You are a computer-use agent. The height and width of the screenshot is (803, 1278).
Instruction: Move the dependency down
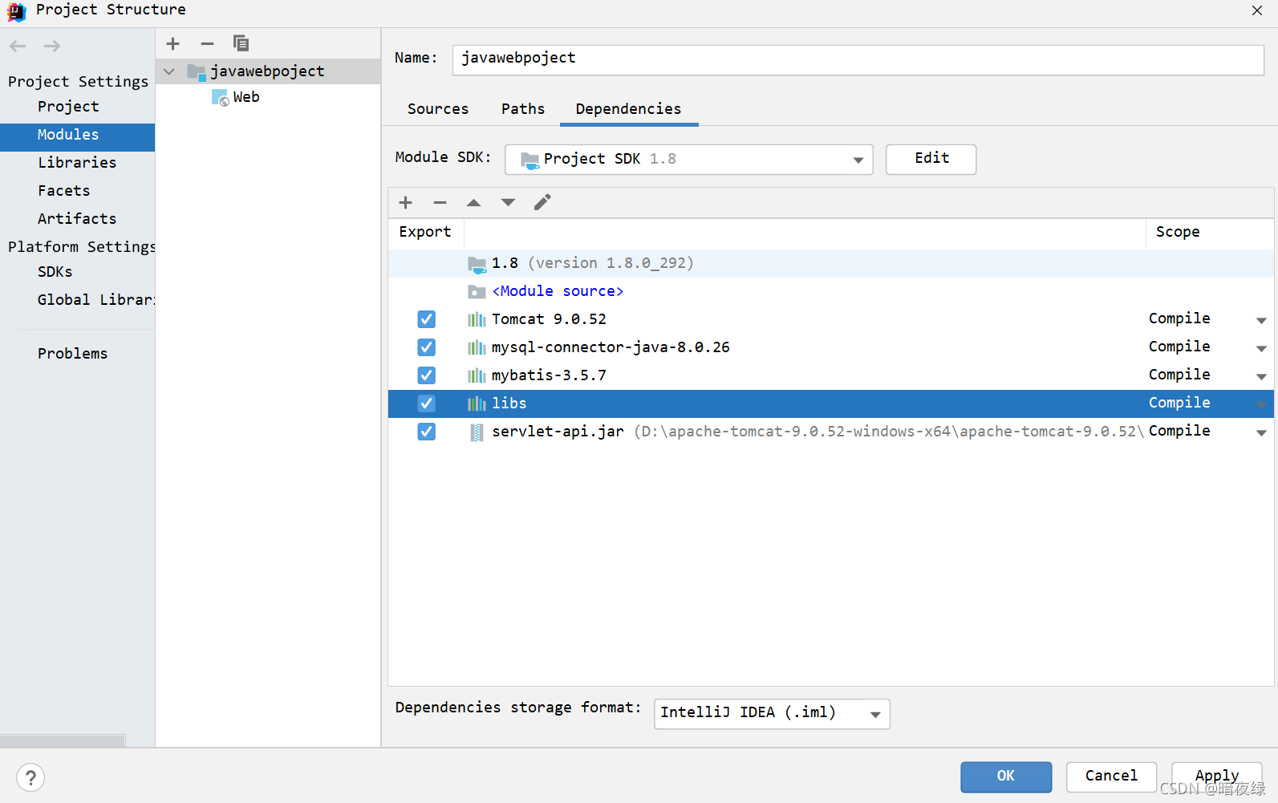point(508,202)
